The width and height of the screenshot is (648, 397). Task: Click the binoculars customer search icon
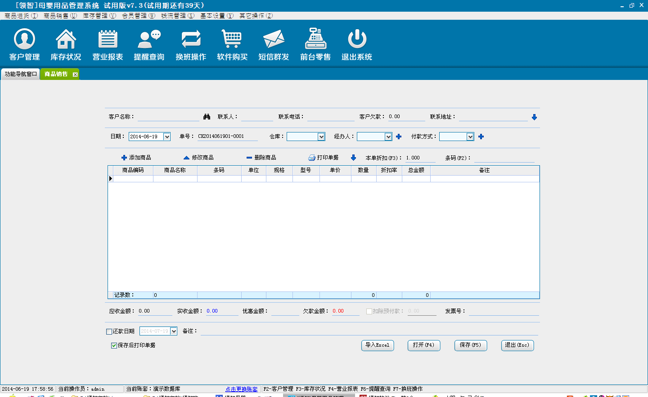207,117
